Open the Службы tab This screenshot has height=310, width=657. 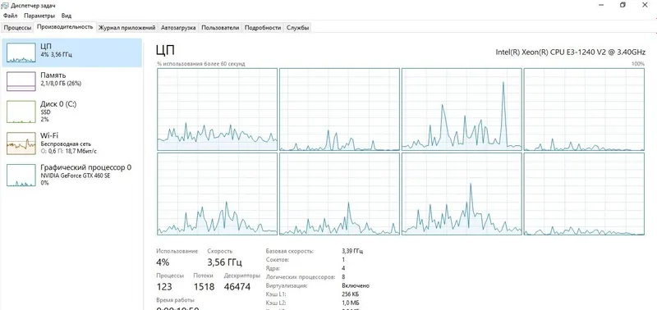298,28
